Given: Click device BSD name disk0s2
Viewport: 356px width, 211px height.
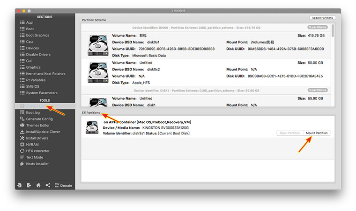Looking at the screenshot, I should tap(154, 69).
